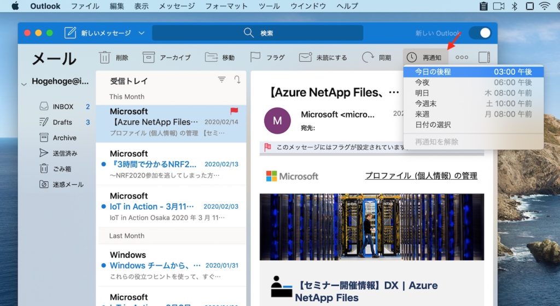560x306 pixels.
Task: Click the search field in title bar
Action: [x=258, y=33]
